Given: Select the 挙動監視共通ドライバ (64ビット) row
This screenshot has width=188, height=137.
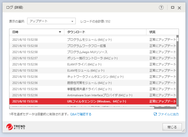Looking at the screenshot, I should 93,89.
